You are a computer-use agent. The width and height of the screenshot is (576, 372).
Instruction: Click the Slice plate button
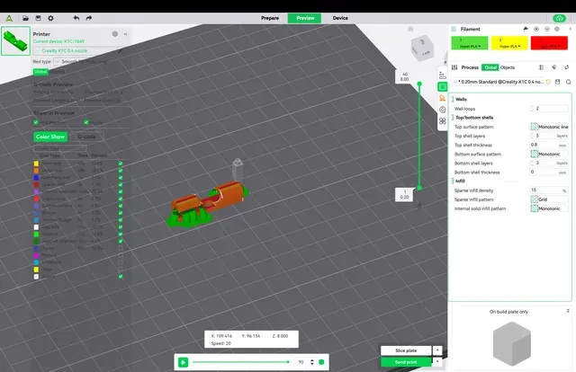(x=406, y=350)
